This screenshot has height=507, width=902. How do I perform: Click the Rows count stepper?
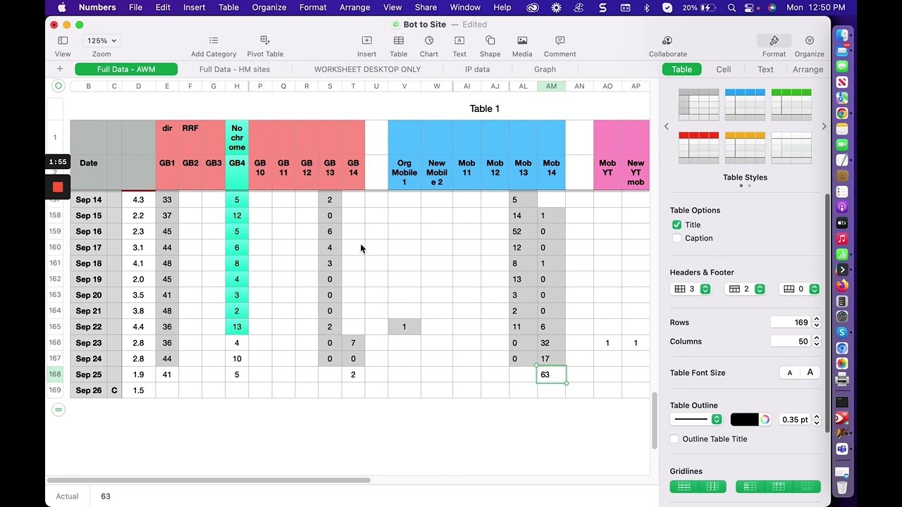[816, 323]
